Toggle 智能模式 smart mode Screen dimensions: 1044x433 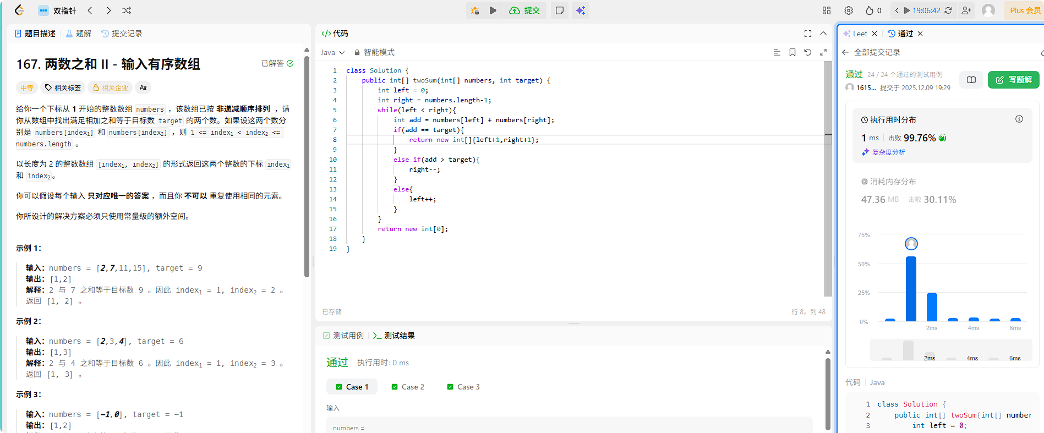(x=374, y=52)
